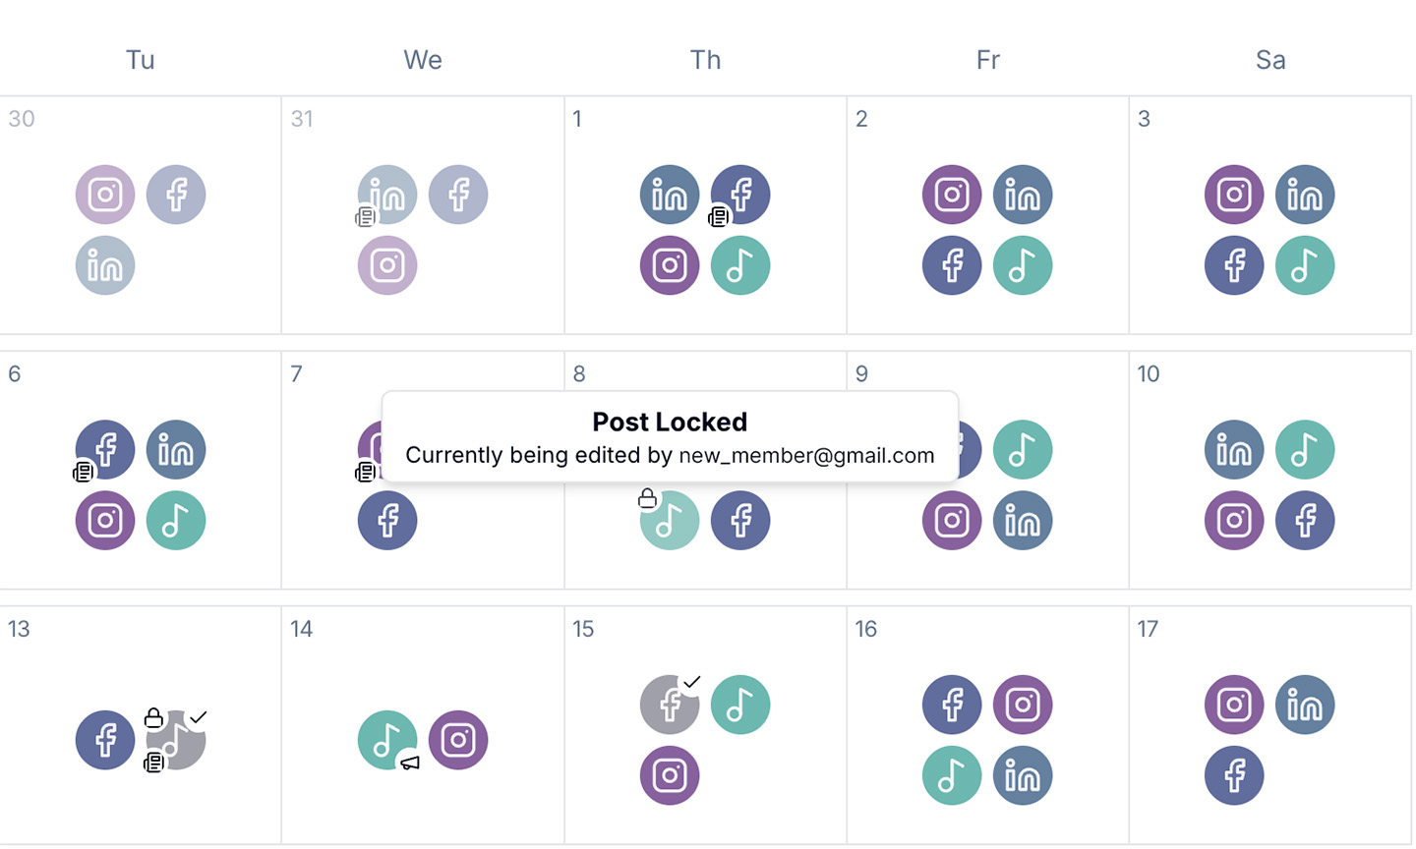Select the date number 14 cell
This screenshot has height=849, width=1416.
click(x=302, y=629)
